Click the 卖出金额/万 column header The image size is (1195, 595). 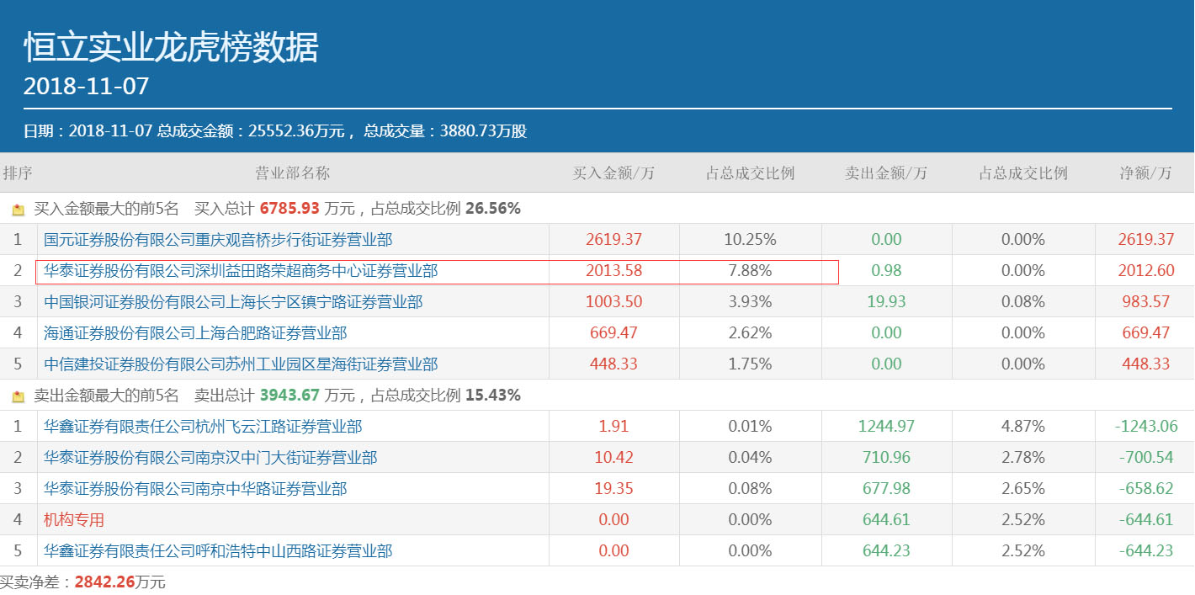886,173
